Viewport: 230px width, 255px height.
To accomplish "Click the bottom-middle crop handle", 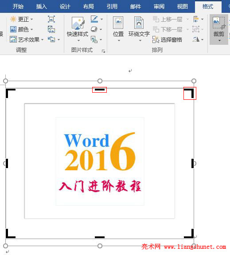I will 100,237.
